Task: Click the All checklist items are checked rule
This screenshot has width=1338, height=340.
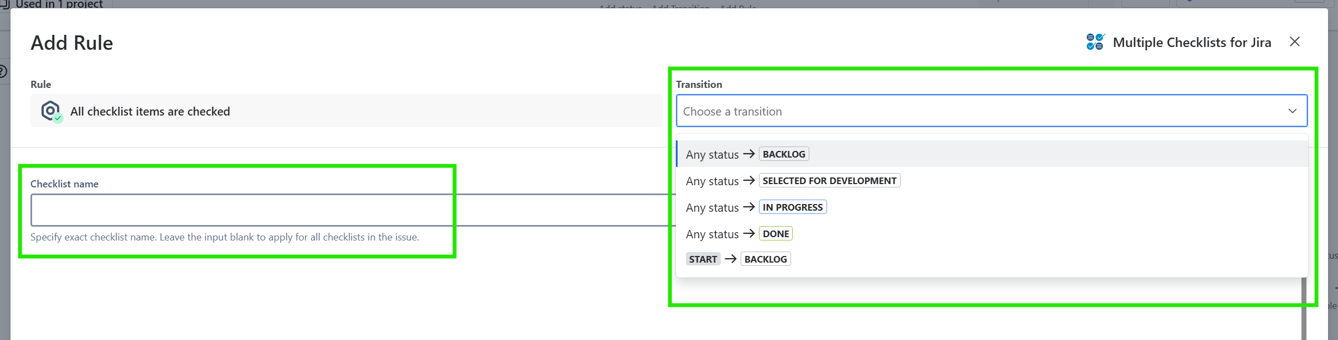Action: 346,111
